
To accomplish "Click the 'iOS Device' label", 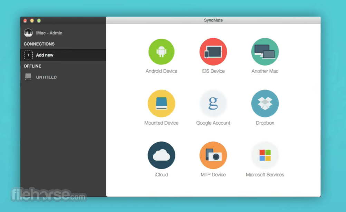I will click(213, 71).
